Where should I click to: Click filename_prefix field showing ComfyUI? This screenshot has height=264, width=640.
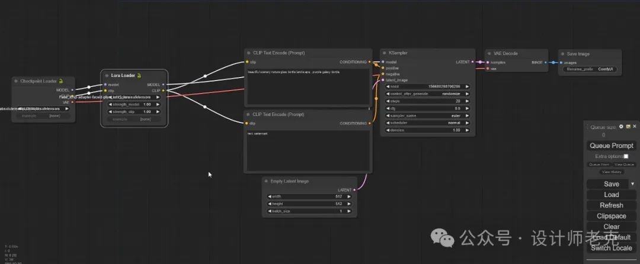590,69
